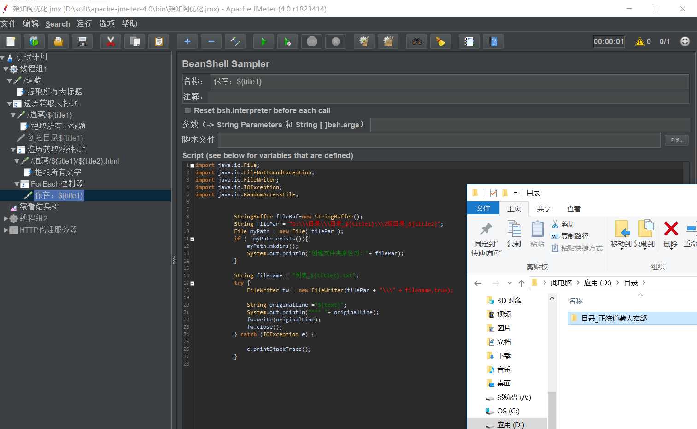Collapse the 测试计划 tree node
This screenshot has height=429, width=697.
pos(2,57)
